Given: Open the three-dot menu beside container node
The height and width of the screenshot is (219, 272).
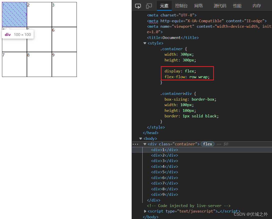Looking at the screenshot, I should tap(135, 144).
